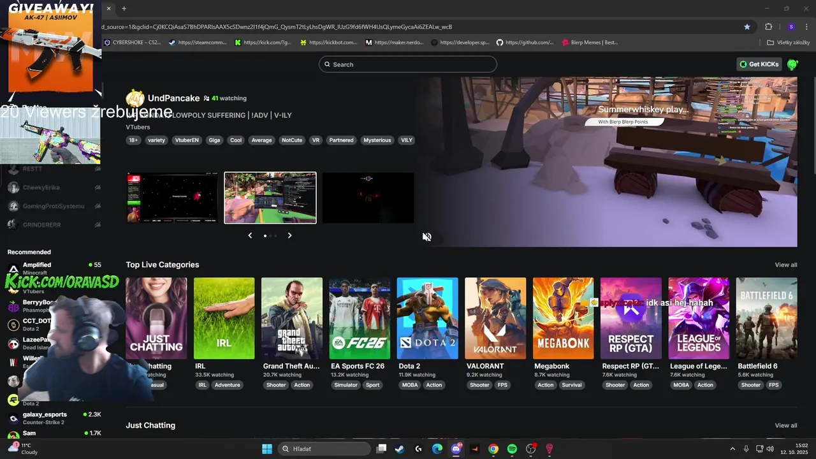816x459 pixels.
Task: Open the 'Všetky záložky' bookmarks folder
Action: [788, 43]
